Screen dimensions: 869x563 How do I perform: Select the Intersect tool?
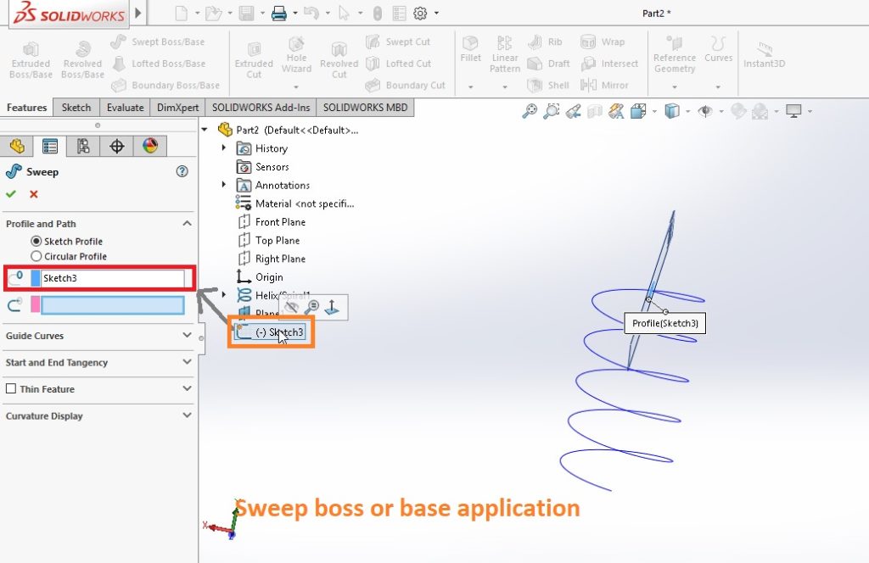click(x=609, y=64)
